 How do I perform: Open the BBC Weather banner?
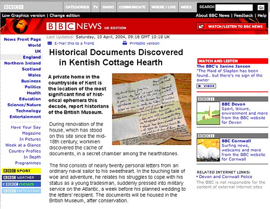tap(21, 178)
